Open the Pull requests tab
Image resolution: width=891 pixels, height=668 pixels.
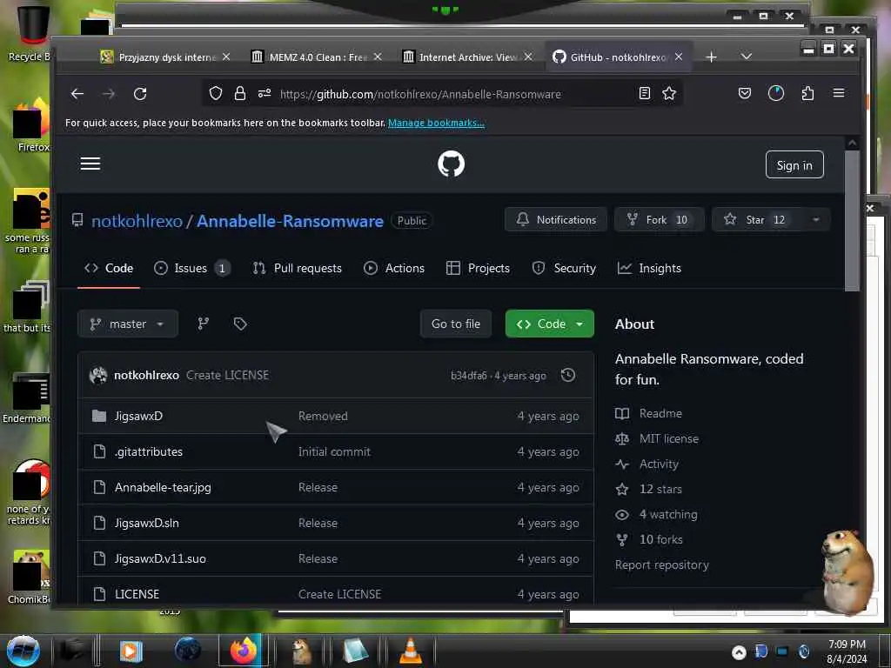(298, 268)
